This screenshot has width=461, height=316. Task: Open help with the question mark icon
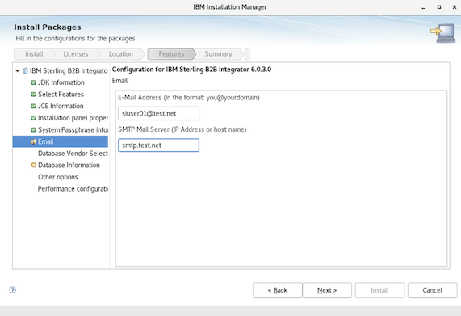click(13, 290)
